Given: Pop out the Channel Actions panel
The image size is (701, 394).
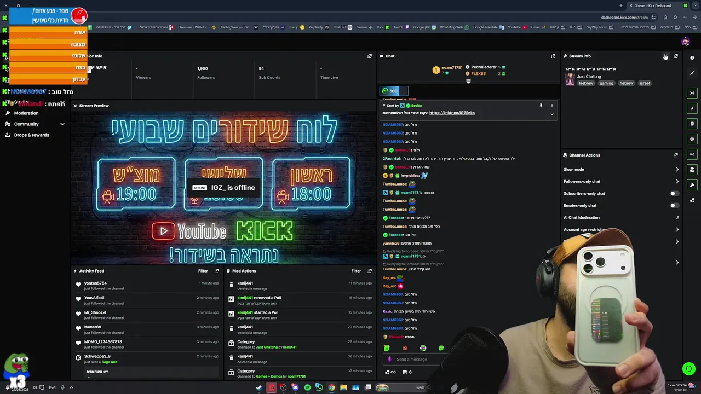Looking at the screenshot, I should (676, 155).
